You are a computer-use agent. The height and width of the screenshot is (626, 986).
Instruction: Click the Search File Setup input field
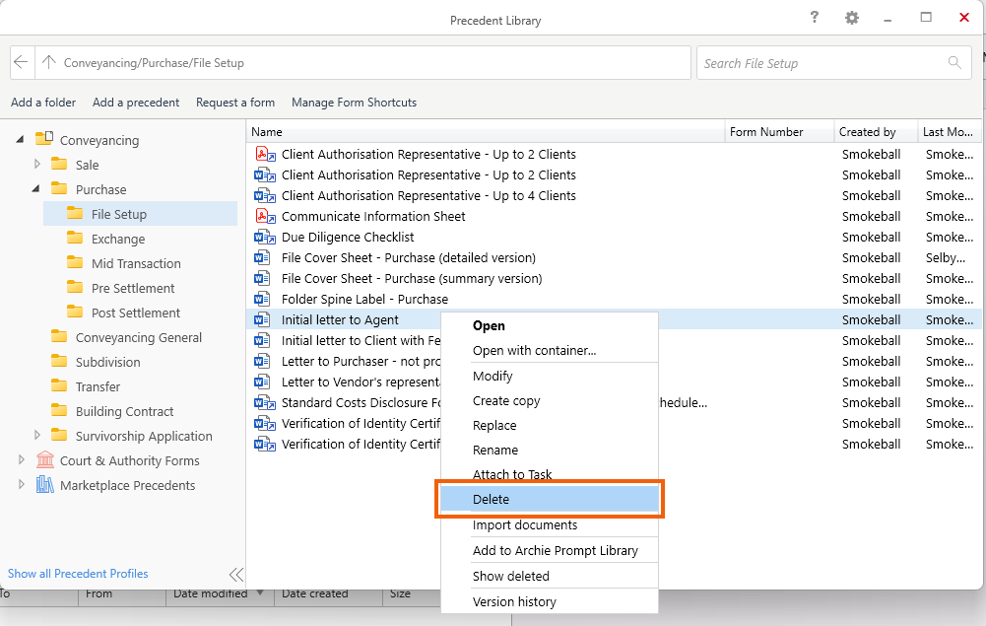click(821, 63)
